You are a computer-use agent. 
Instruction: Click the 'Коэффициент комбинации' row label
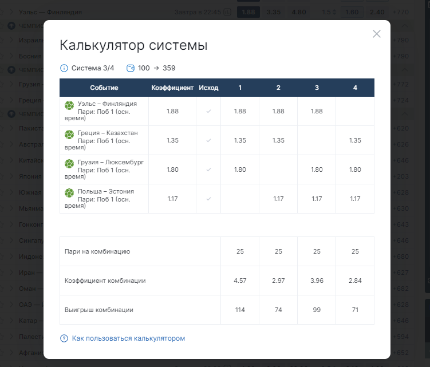click(x=105, y=281)
